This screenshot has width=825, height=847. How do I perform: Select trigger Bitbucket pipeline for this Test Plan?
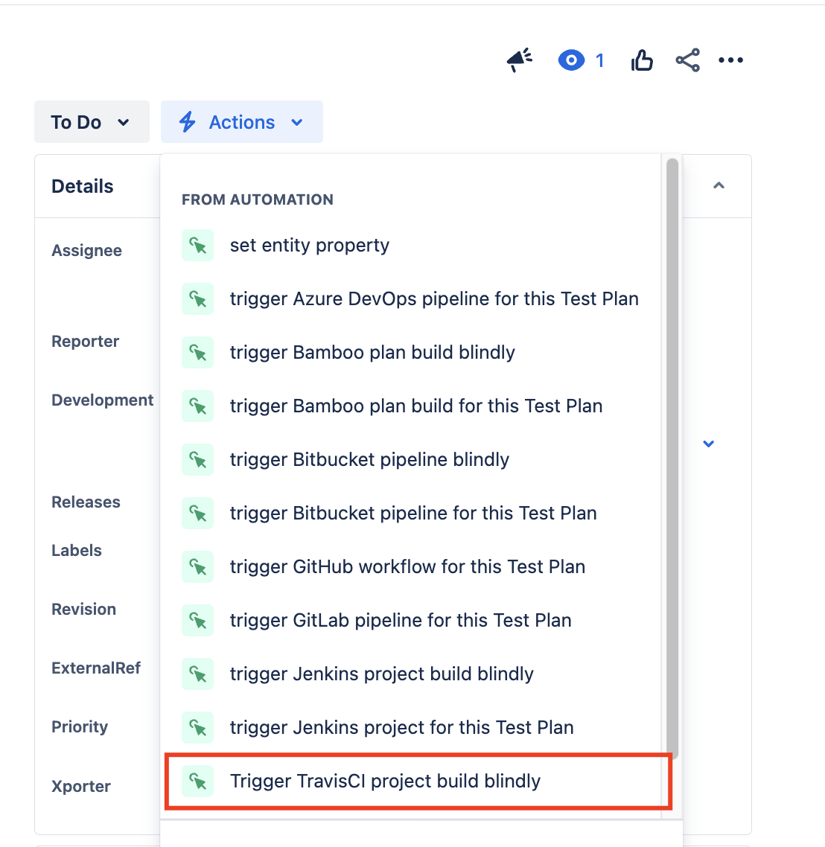tap(410, 513)
